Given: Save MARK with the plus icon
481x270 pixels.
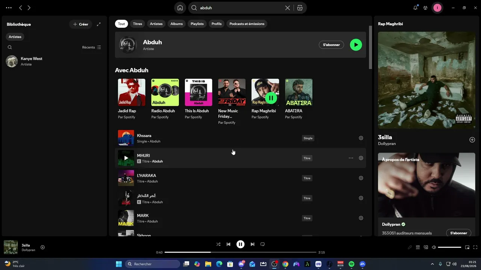Looking at the screenshot, I should tap(361, 218).
